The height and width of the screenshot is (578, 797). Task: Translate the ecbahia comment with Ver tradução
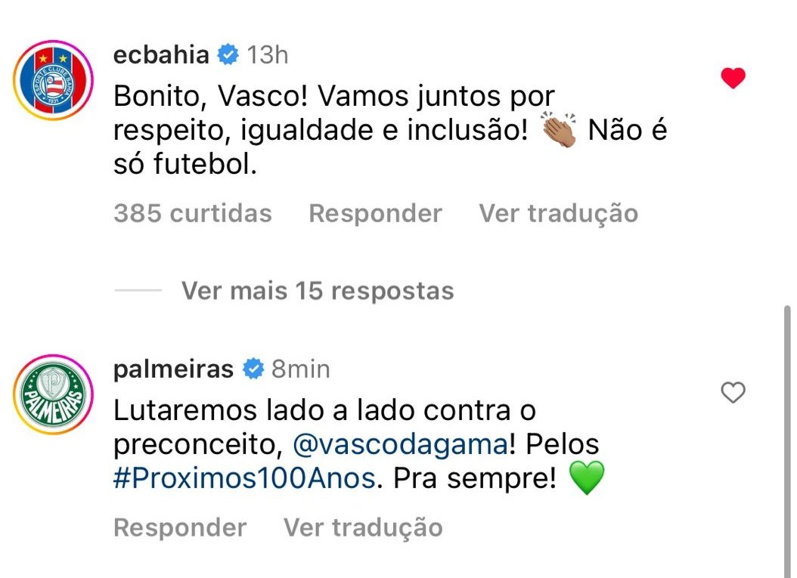pos(558,213)
